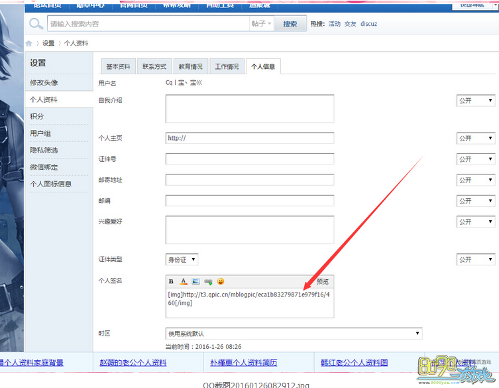Click the insert image icon in signature editor
Screen dimensions: 499x388
(x=195, y=282)
